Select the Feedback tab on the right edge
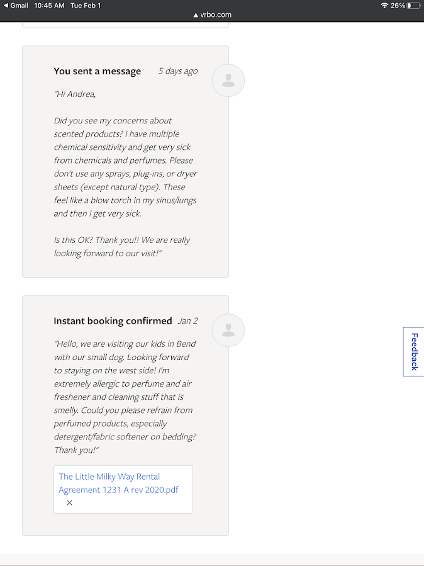The width and height of the screenshot is (424, 566). tap(413, 352)
